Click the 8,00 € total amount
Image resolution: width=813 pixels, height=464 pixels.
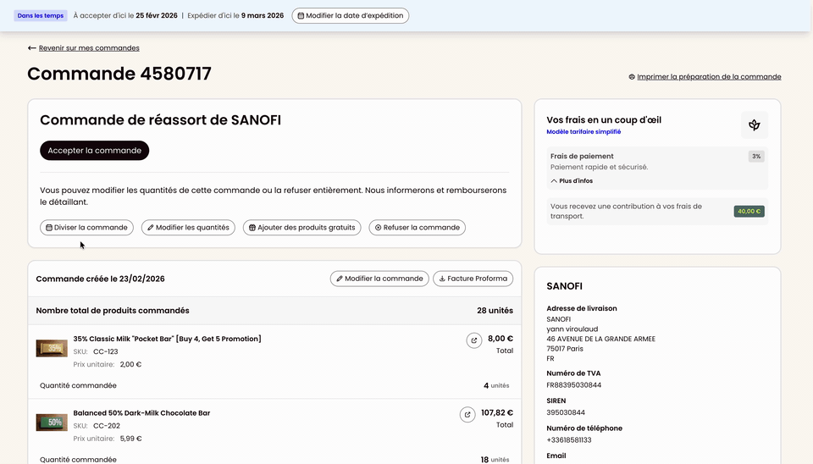coord(501,339)
